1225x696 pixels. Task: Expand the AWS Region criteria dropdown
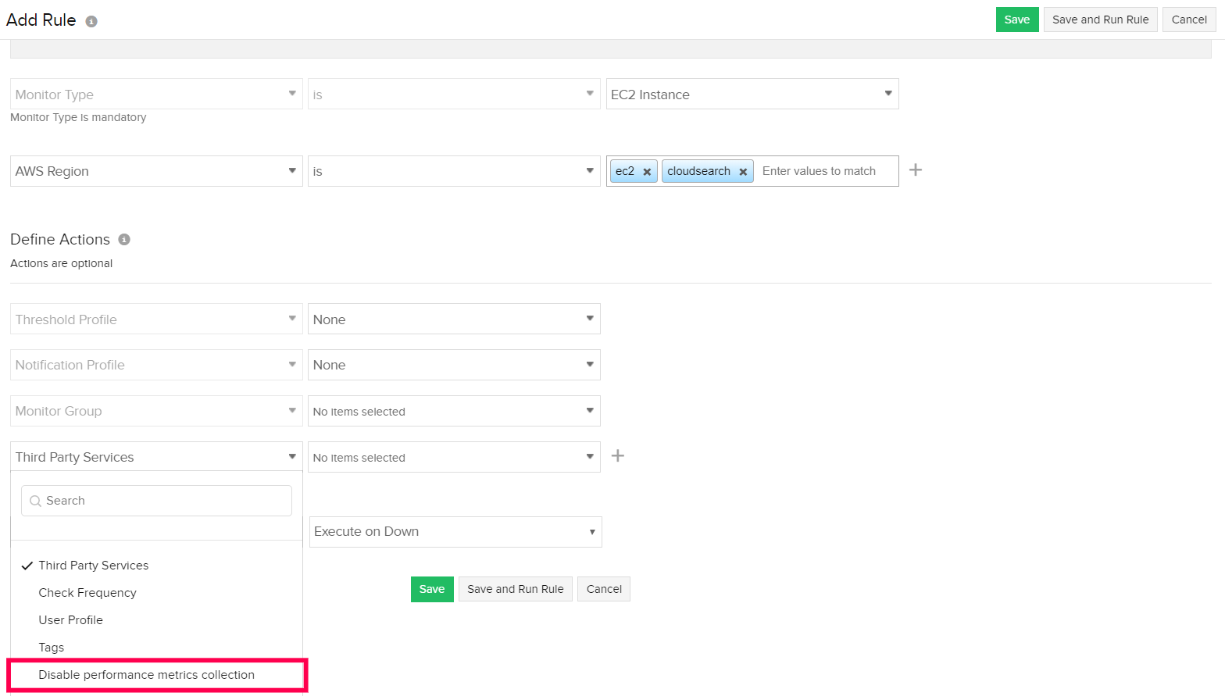point(155,171)
